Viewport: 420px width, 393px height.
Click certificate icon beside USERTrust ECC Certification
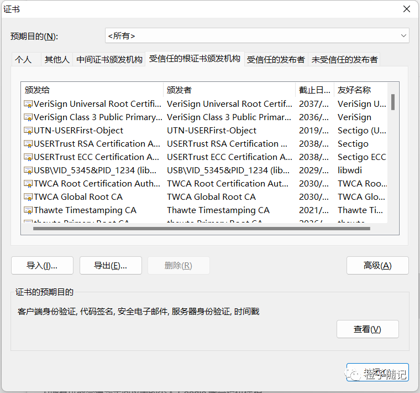[28, 157]
